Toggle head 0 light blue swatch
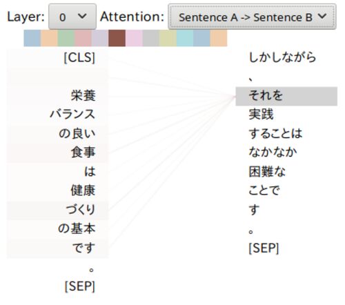 (x=32, y=38)
